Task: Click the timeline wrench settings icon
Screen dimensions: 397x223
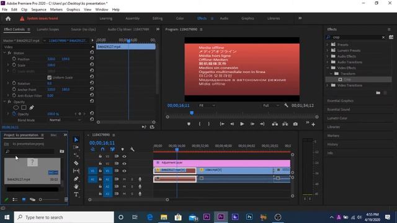Action: (x=132, y=149)
